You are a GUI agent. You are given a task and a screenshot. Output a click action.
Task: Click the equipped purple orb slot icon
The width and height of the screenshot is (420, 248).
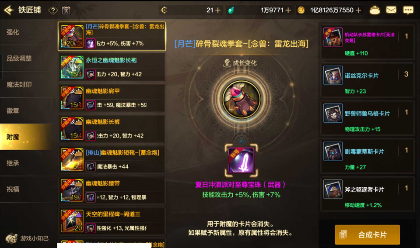[x=241, y=161]
